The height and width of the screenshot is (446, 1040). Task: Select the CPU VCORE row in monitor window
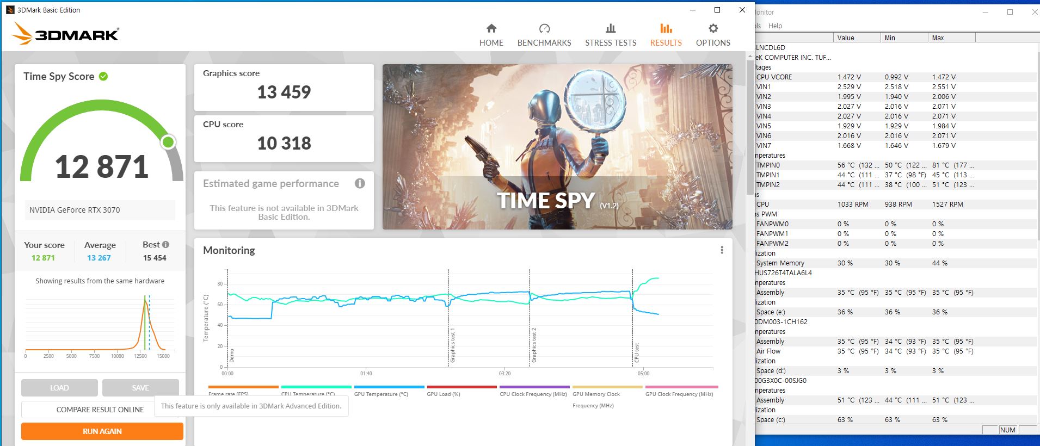coord(896,77)
